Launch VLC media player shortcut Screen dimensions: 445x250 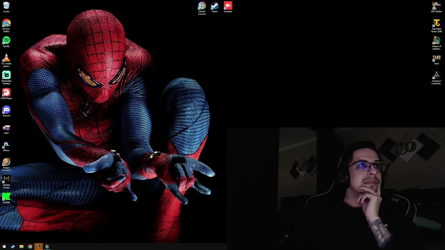coord(6,59)
